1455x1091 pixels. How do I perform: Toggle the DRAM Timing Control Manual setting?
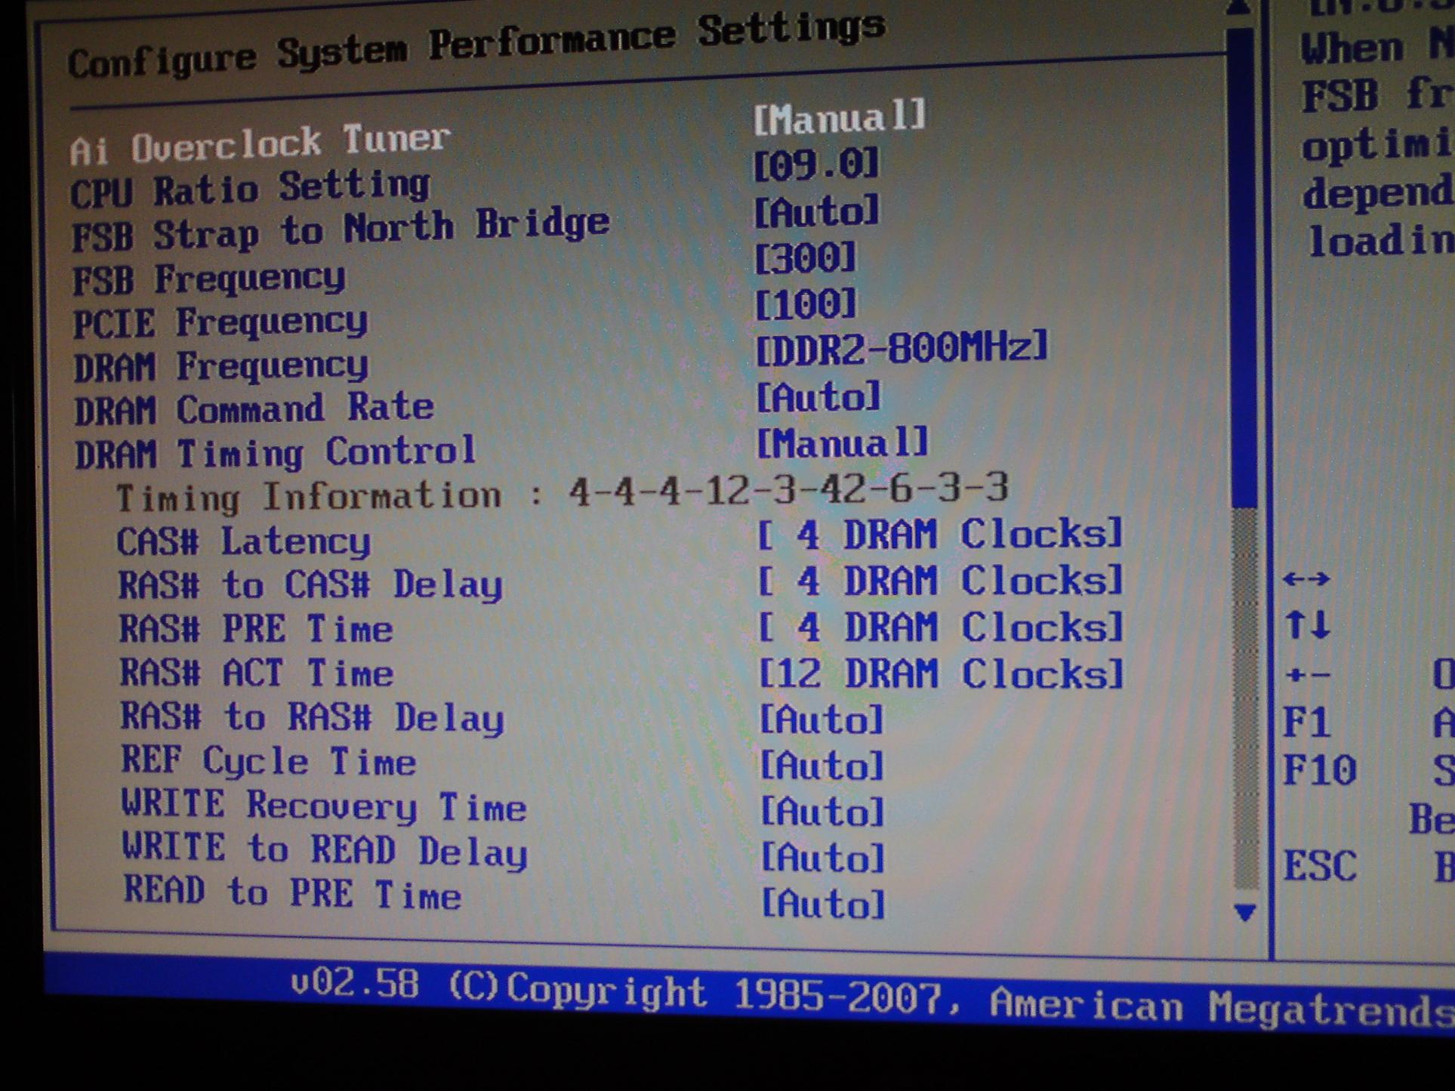coord(842,443)
